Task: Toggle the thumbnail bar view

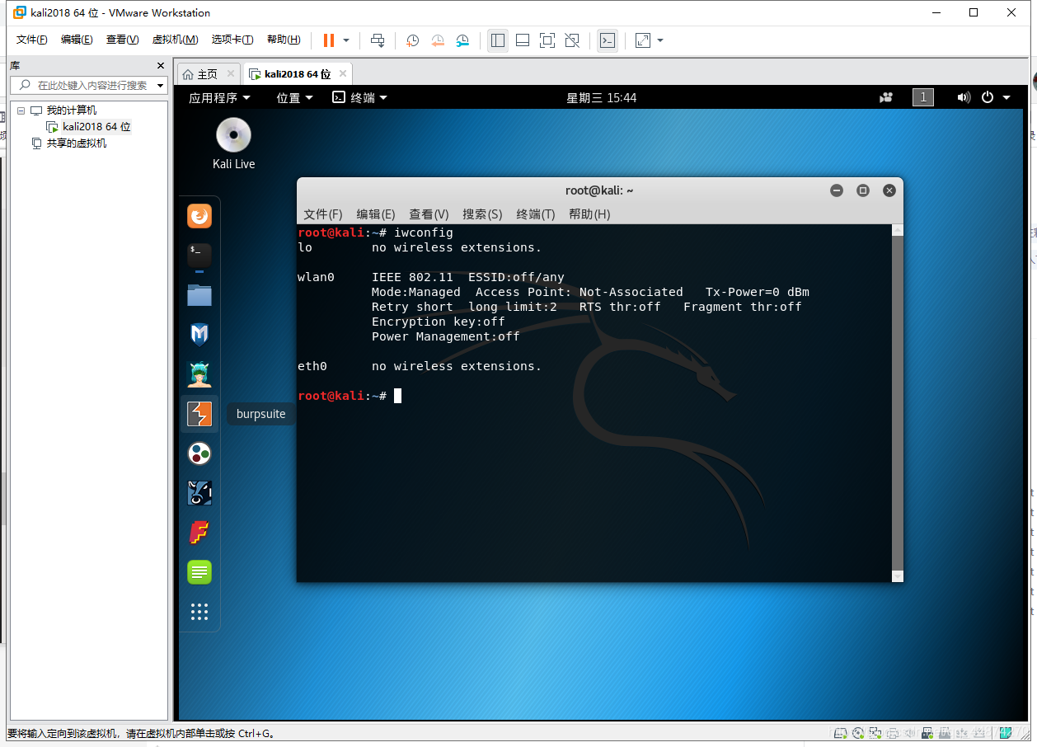Action: (523, 40)
